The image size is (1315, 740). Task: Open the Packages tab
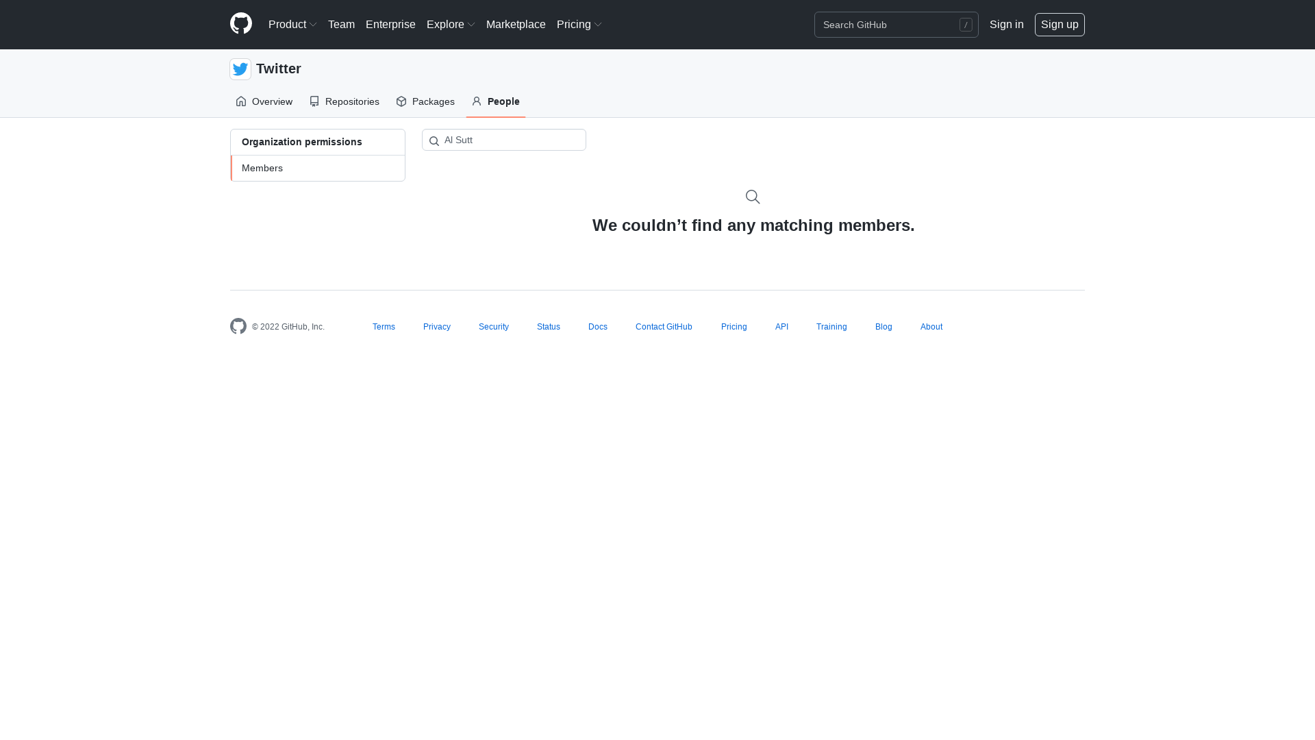[x=433, y=101]
